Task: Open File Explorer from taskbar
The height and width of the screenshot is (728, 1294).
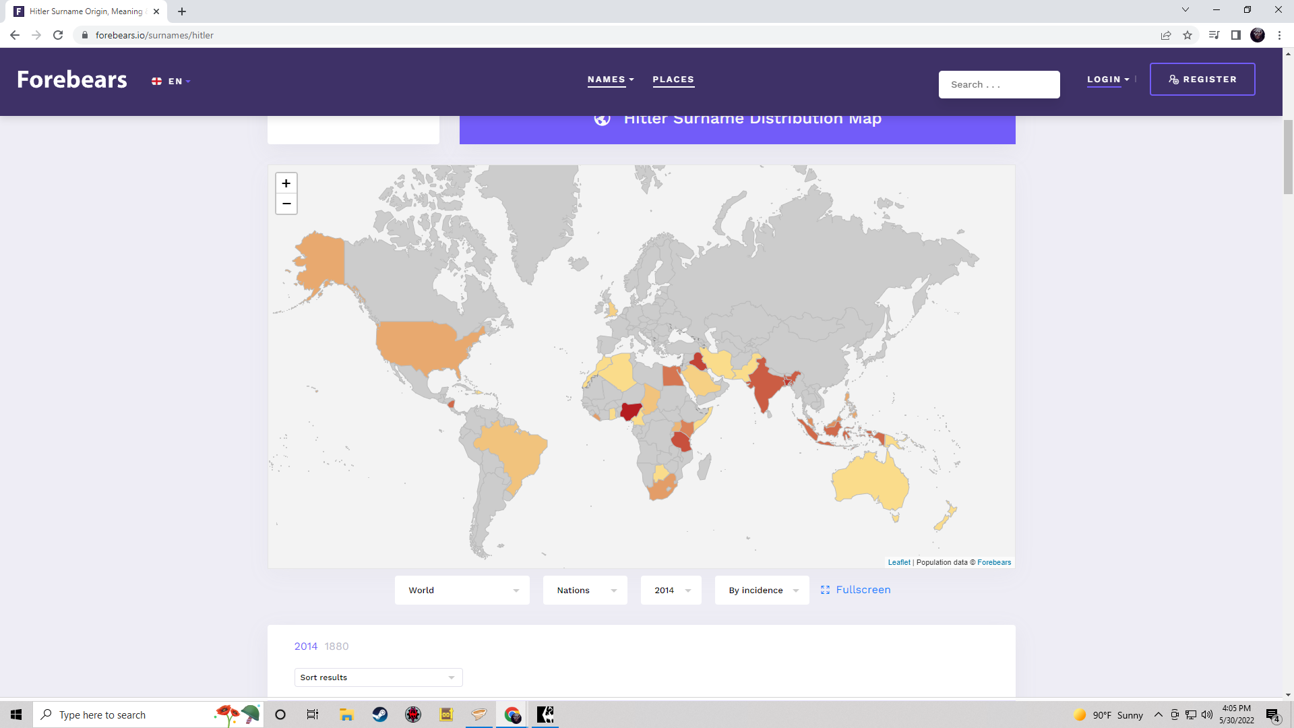Action: pos(346,715)
